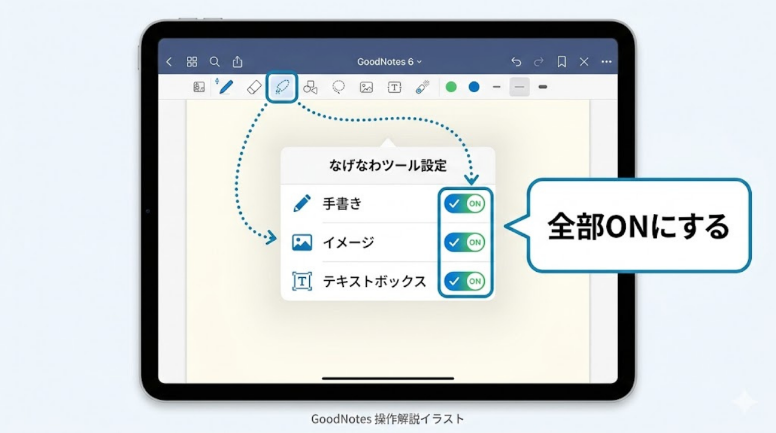Viewport: 776px width, 433px height.
Task: Disable the テキストボックス toggle
Action: coord(465,281)
